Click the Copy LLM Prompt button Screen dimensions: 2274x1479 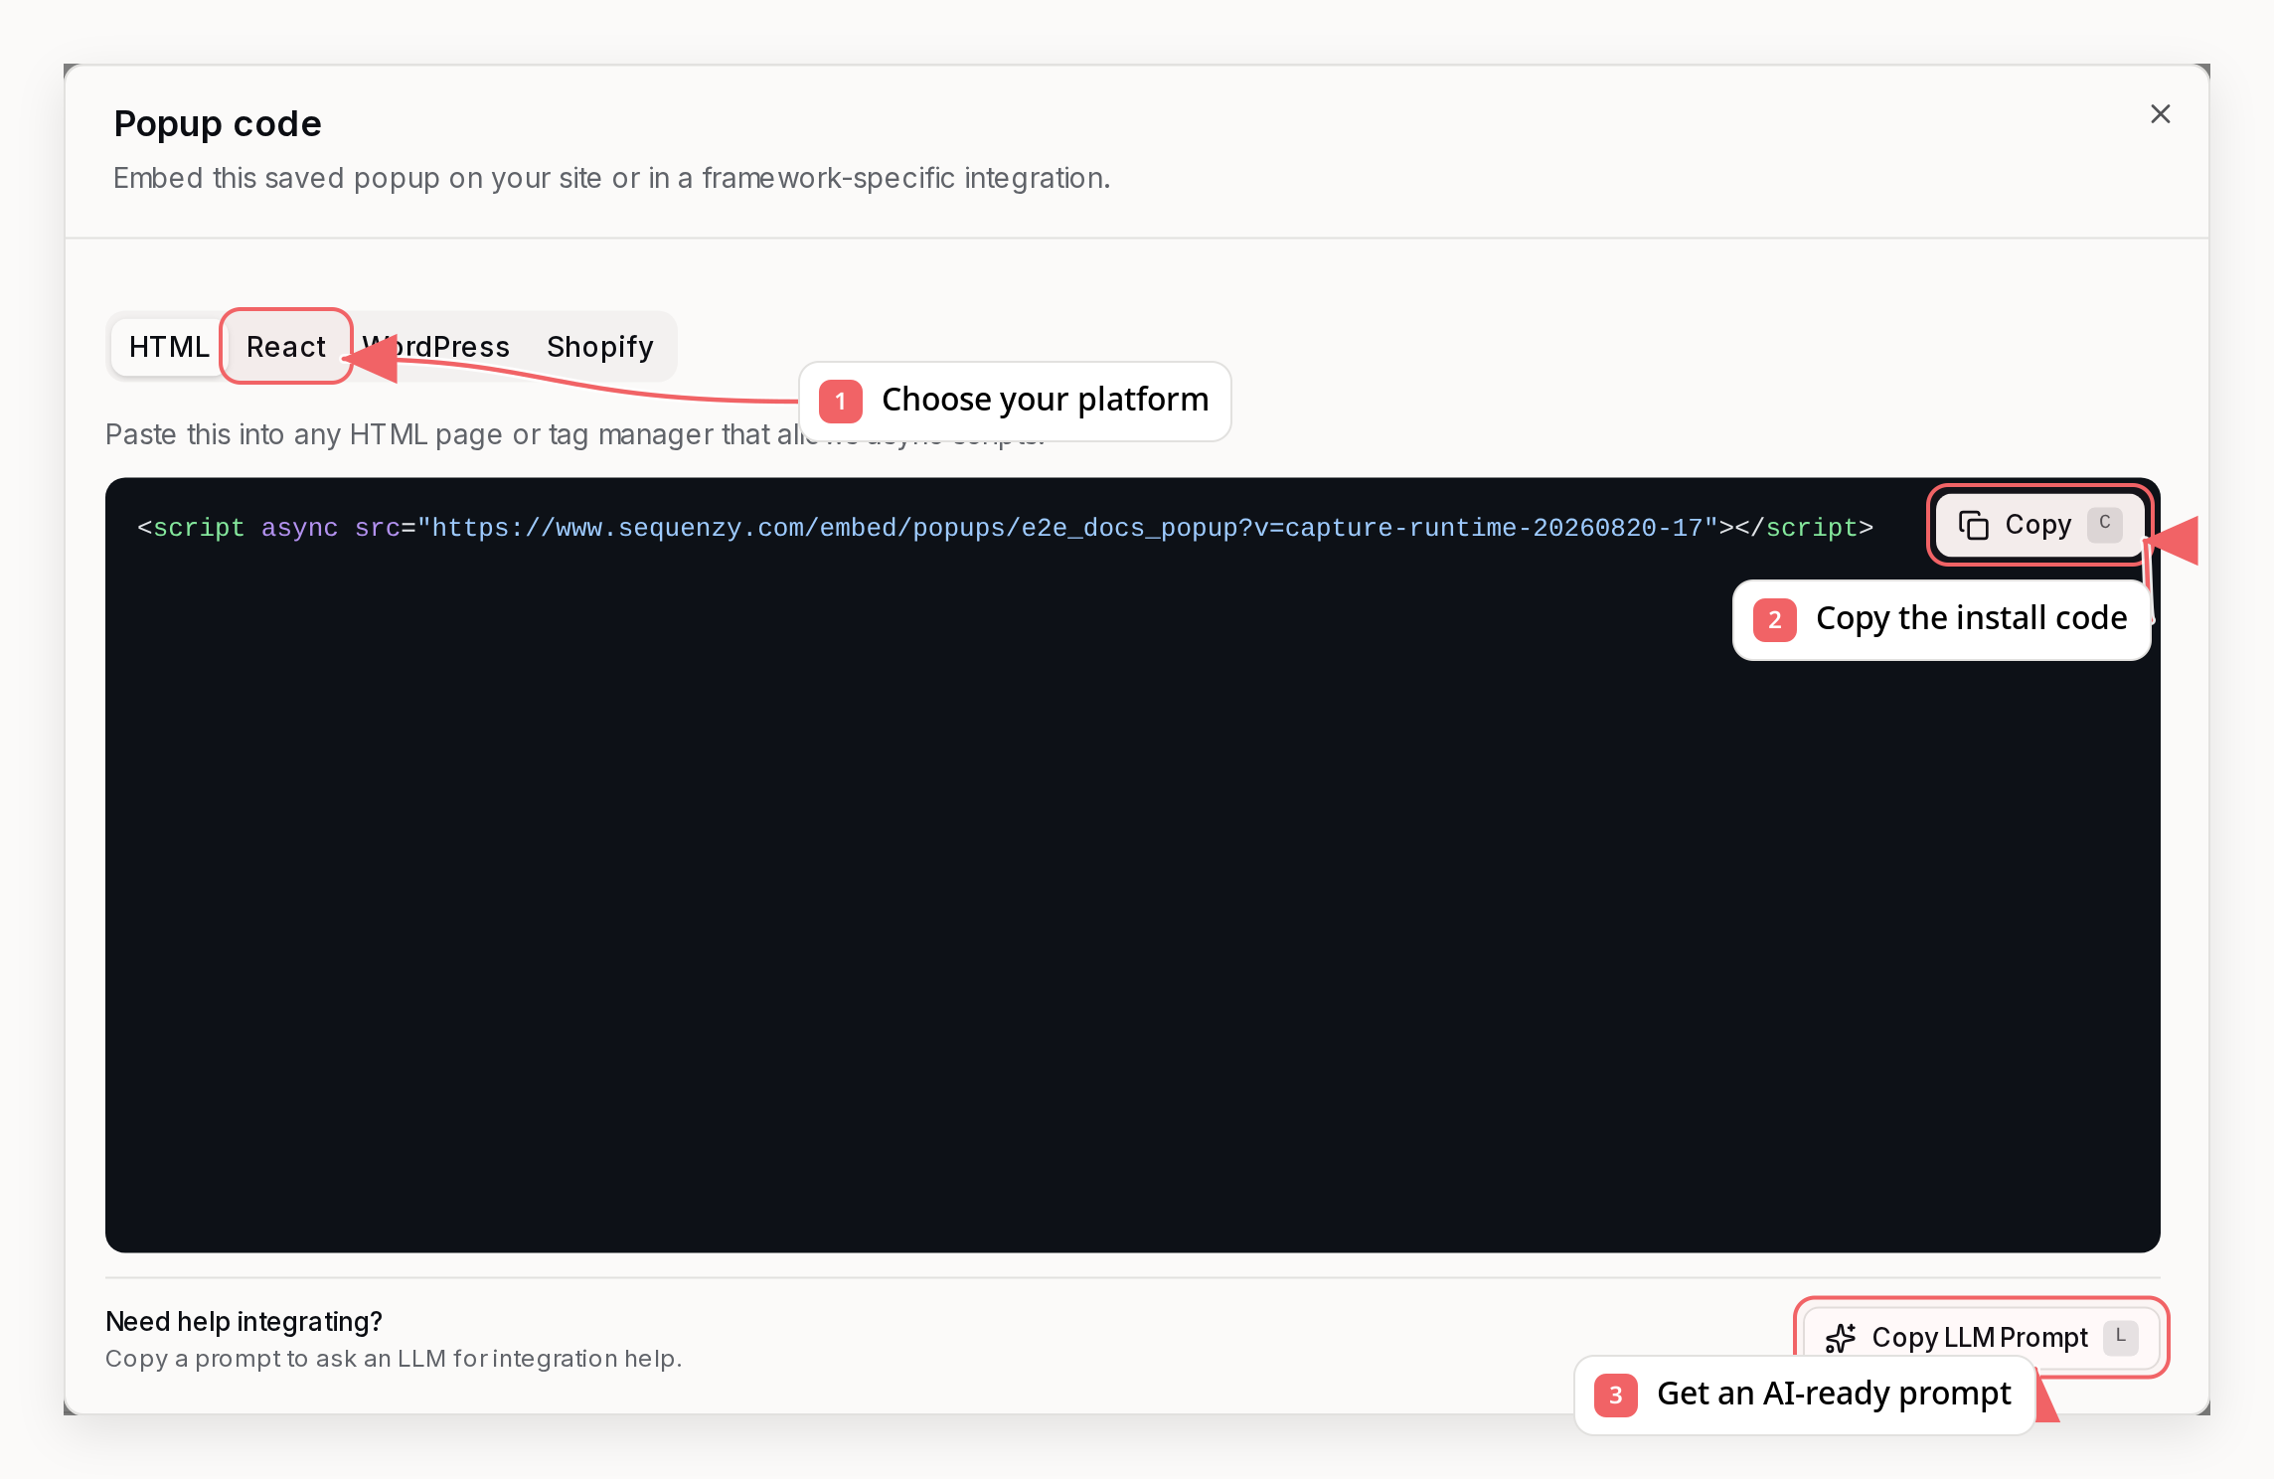click(1981, 1337)
